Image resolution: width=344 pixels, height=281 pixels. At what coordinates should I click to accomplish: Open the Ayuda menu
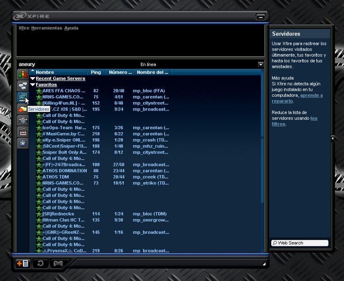tap(71, 28)
